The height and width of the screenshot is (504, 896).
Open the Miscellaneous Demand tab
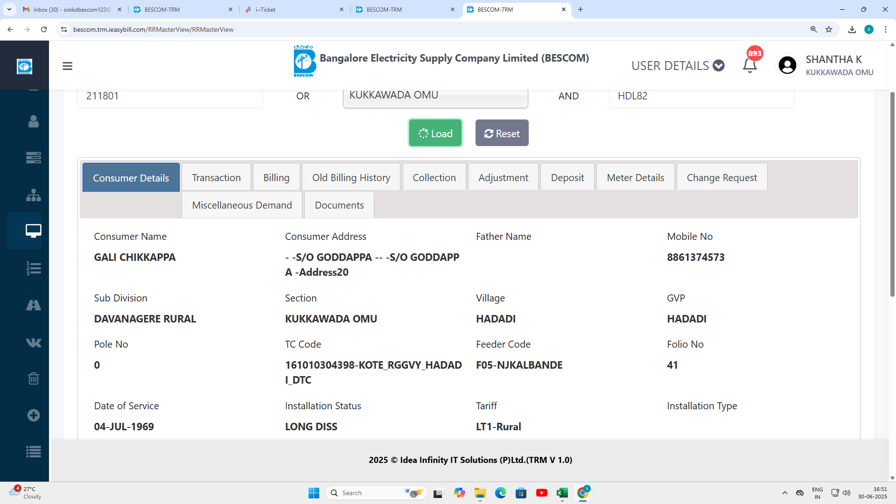(x=242, y=205)
